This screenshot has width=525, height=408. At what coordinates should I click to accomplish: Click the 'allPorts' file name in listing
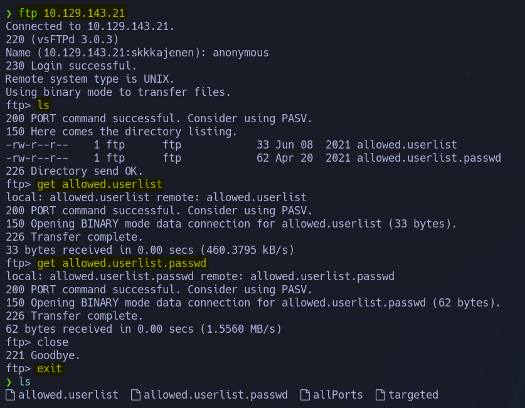pos(338,395)
